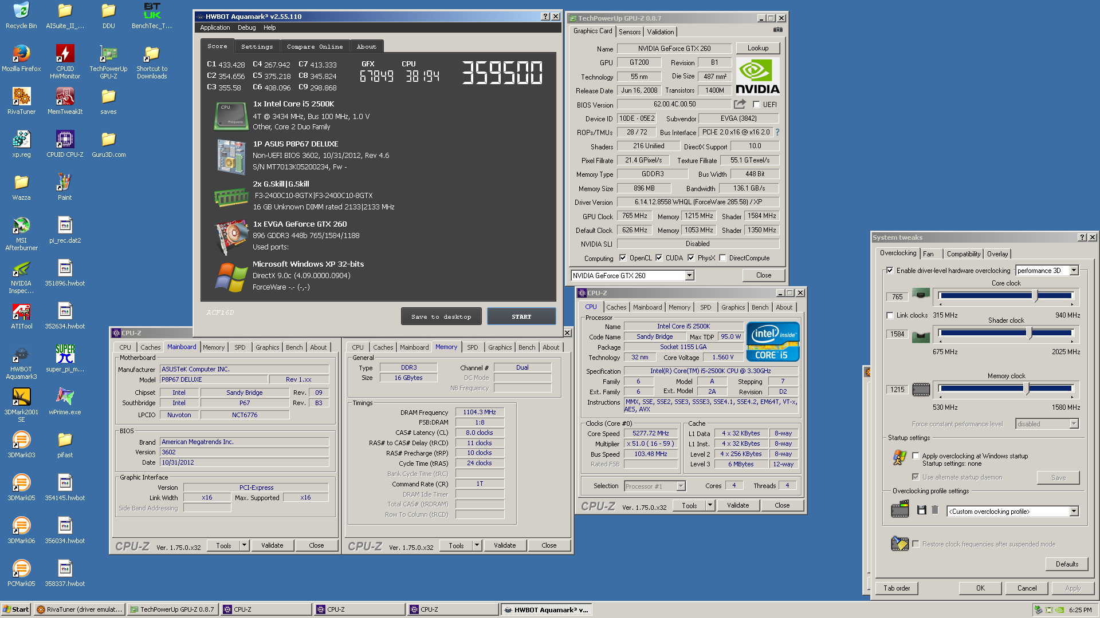Image resolution: width=1100 pixels, height=618 pixels.
Task: Adjust the Shader clock slider handle
Action: coord(1030,333)
